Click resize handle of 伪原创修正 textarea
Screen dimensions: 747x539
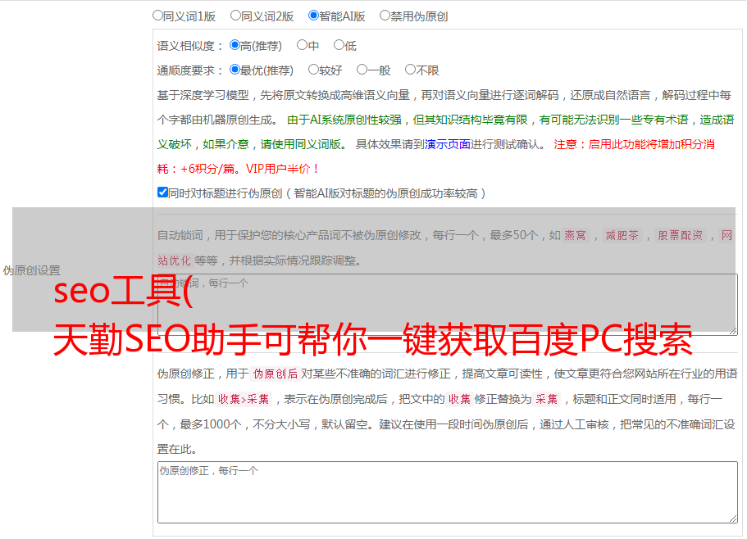(x=733, y=518)
